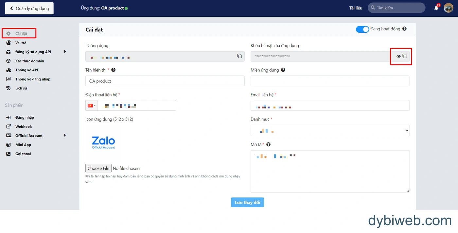458x233 pixels.
Task: Click the Đăng nhập sign-in icon
Action: [x=9, y=117]
